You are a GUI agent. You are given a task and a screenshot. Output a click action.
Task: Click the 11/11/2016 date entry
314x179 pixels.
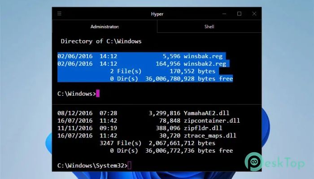tap(75, 128)
